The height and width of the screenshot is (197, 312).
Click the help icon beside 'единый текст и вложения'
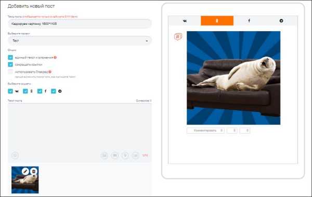(55, 58)
